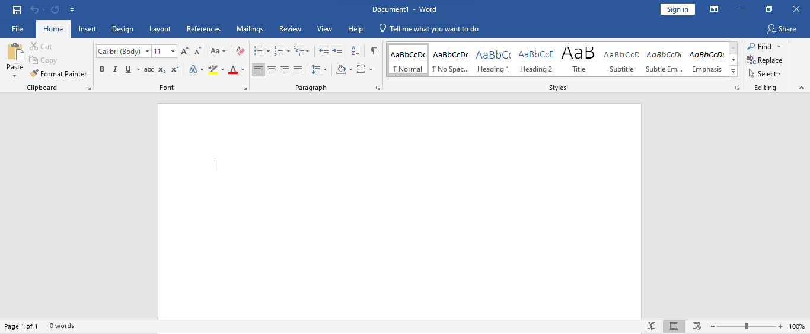Switch to the Review tab
This screenshot has width=810, height=334.
[291, 29]
